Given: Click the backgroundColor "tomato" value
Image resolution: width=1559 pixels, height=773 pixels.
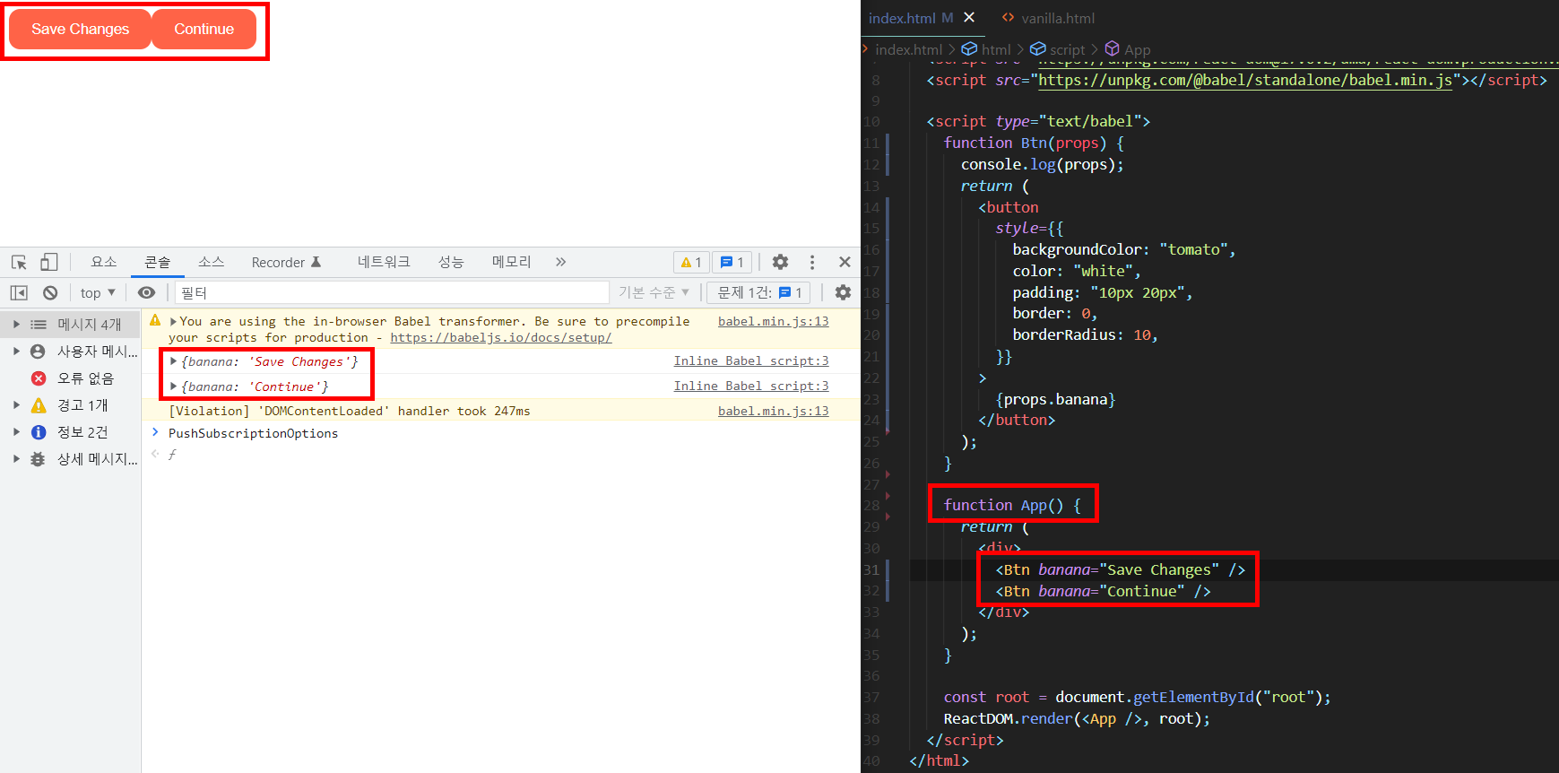Looking at the screenshot, I should point(1193,249).
